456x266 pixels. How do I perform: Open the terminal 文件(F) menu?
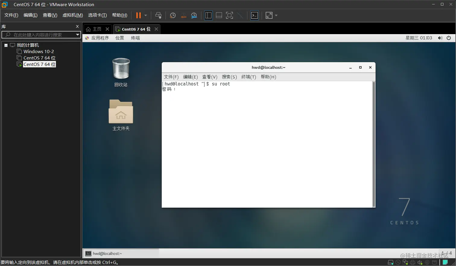click(x=171, y=77)
